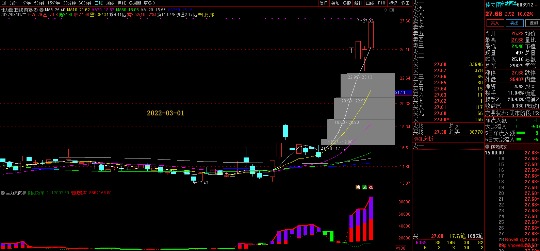
Task: Open the 统计 statistics tool
Action: [358, 3]
